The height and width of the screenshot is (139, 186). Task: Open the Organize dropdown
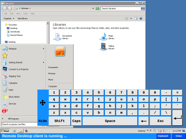point(9,18)
